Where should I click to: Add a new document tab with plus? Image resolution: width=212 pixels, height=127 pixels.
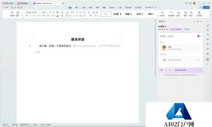[x=63, y=3]
